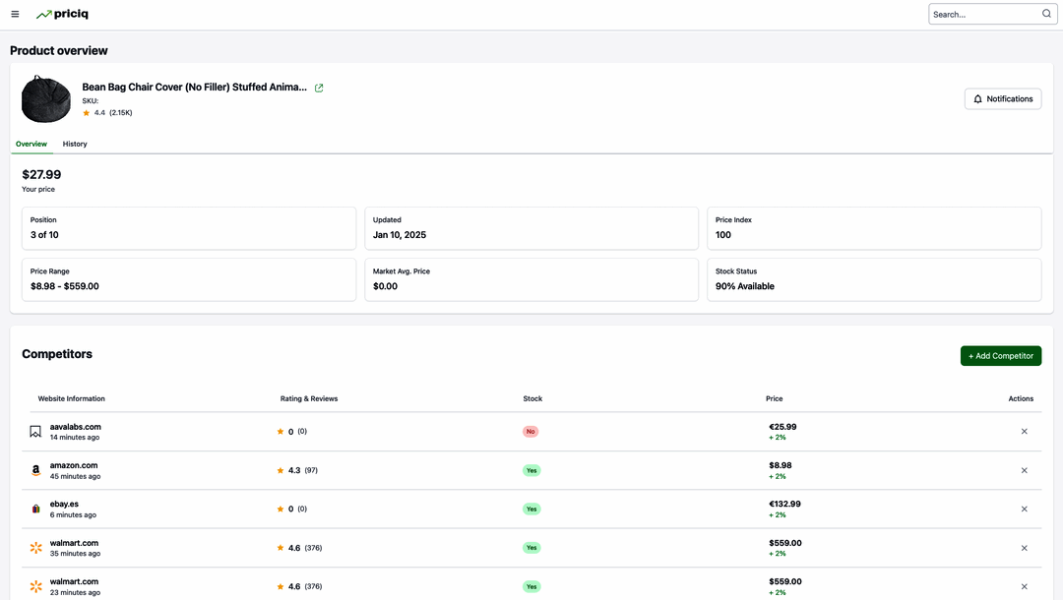Click the Stock Status card
The height and width of the screenshot is (600, 1063).
coord(873,279)
